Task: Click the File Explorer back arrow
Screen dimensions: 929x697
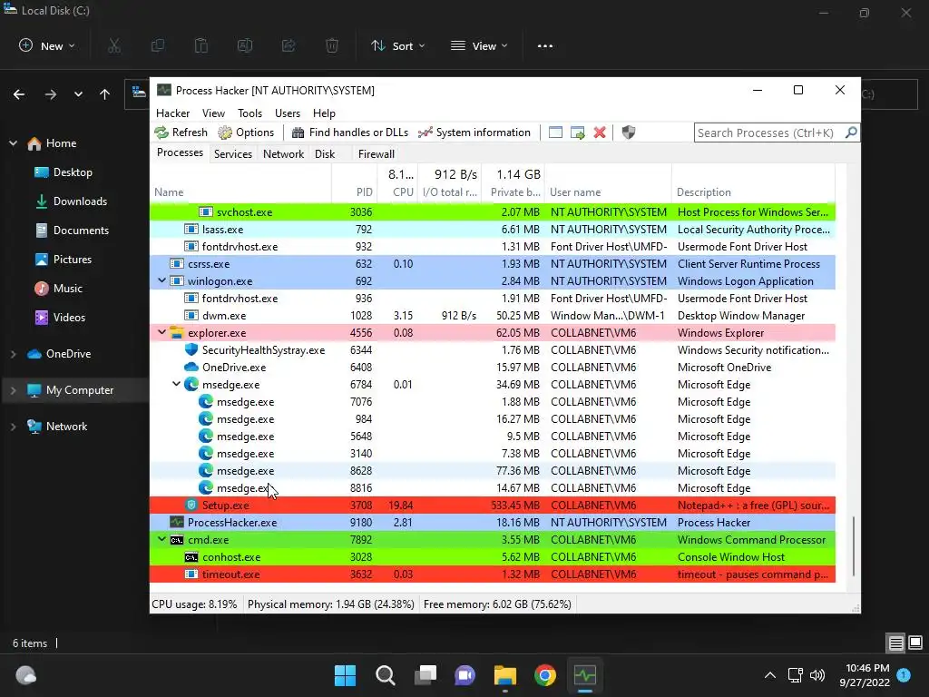Action: click(x=19, y=94)
